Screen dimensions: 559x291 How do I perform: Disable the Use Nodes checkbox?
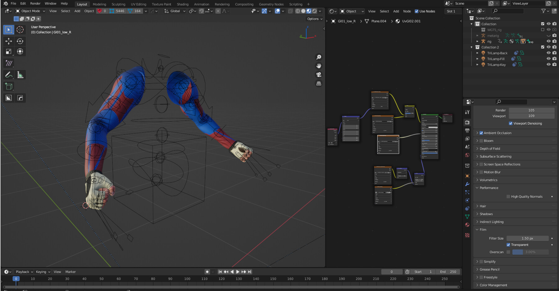(x=417, y=11)
